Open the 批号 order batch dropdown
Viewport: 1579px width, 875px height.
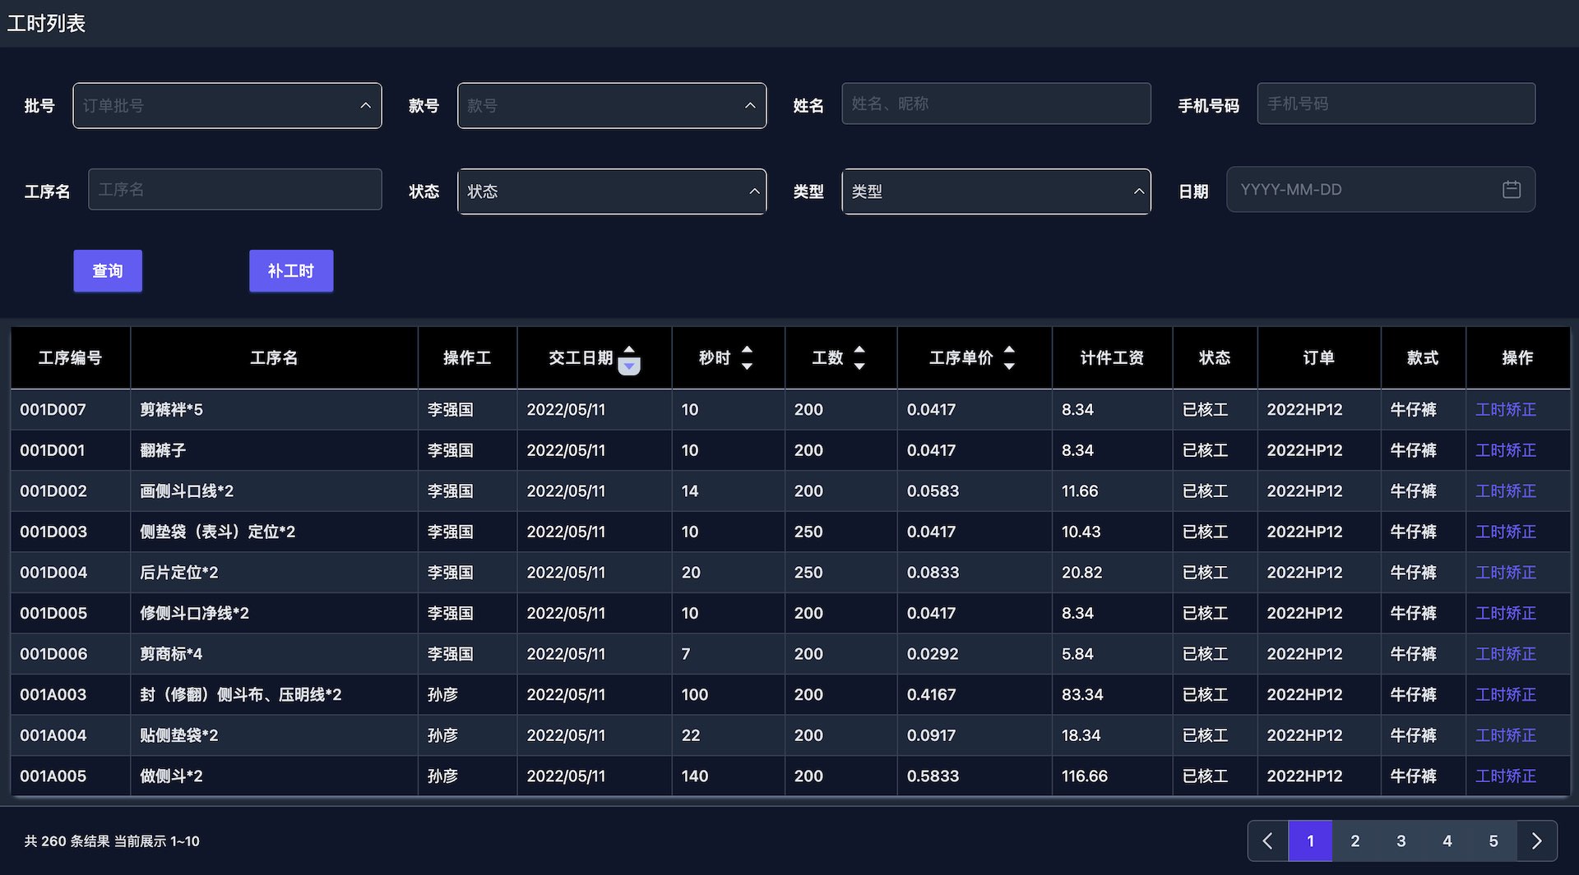pyautogui.click(x=227, y=105)
